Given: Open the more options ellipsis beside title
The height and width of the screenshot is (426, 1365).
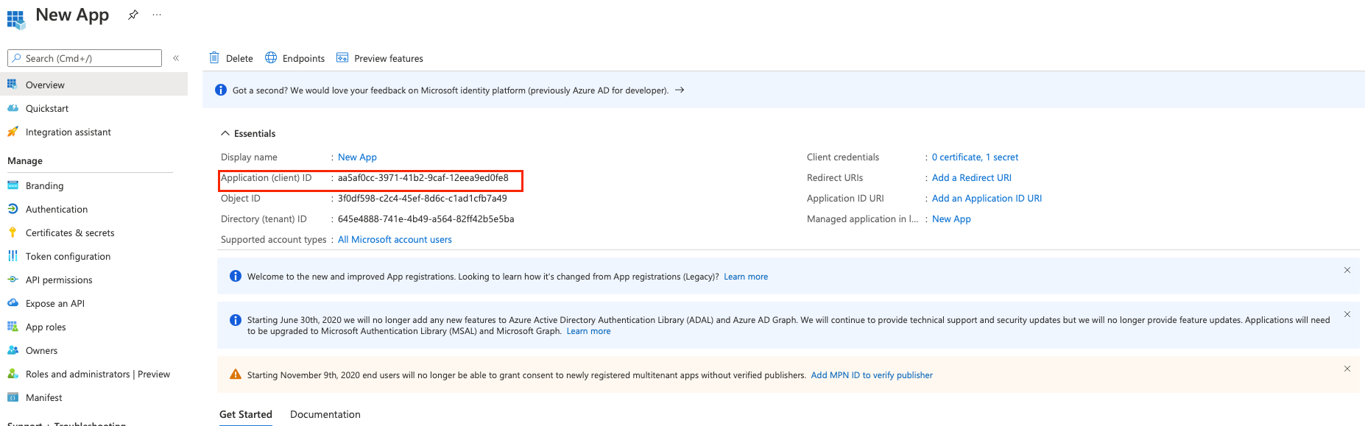Looking at the screenshot, I should coord(157,15).
